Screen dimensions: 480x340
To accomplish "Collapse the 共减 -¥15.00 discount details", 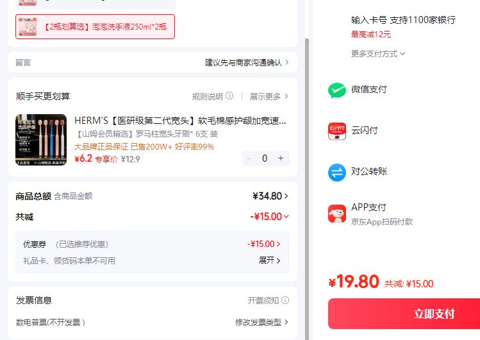I will pos(269,217).
